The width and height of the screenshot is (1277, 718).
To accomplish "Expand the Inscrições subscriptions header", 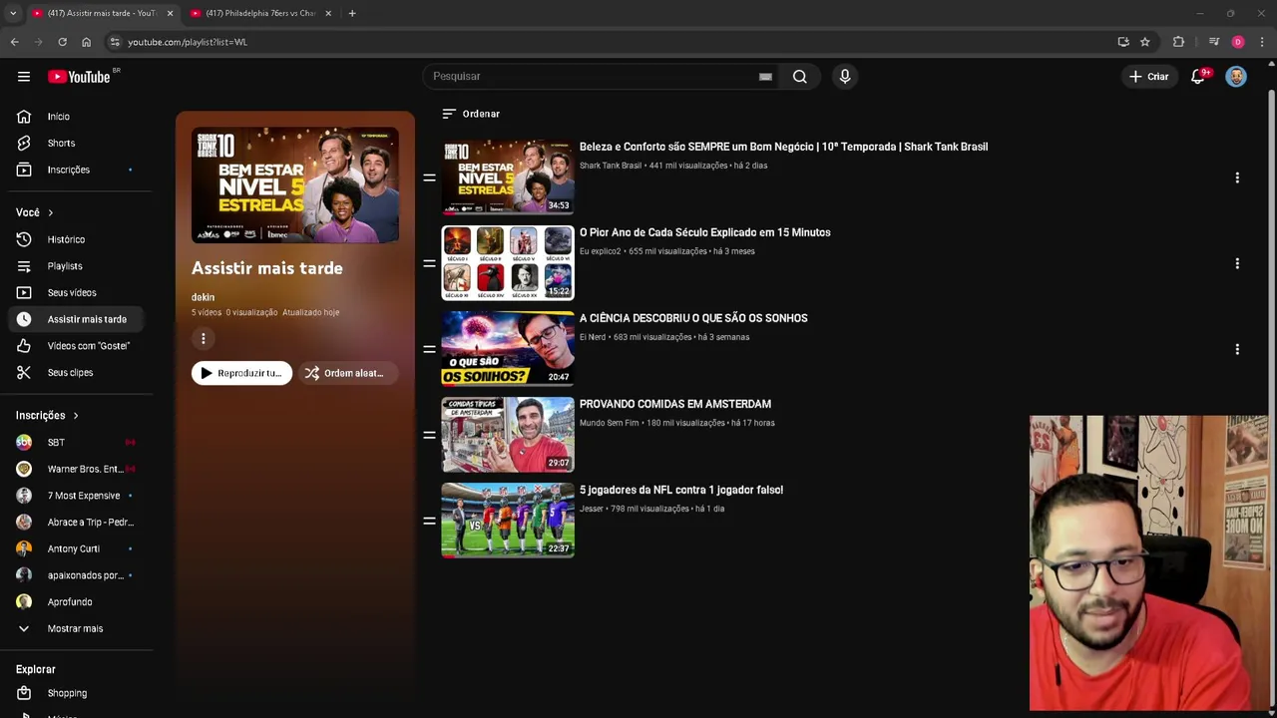I will pos(47,415).
